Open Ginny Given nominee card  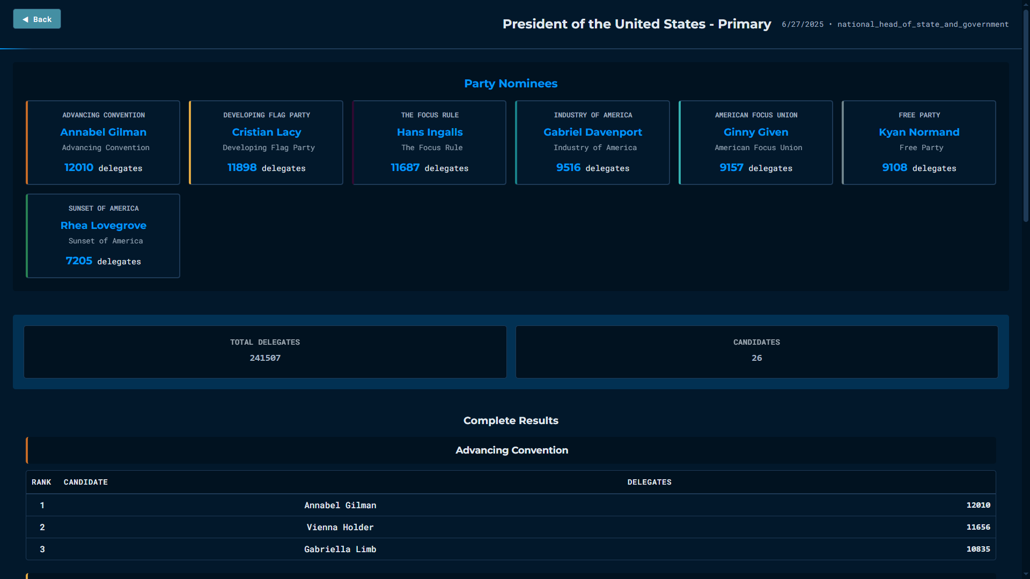tap(755, 143)
